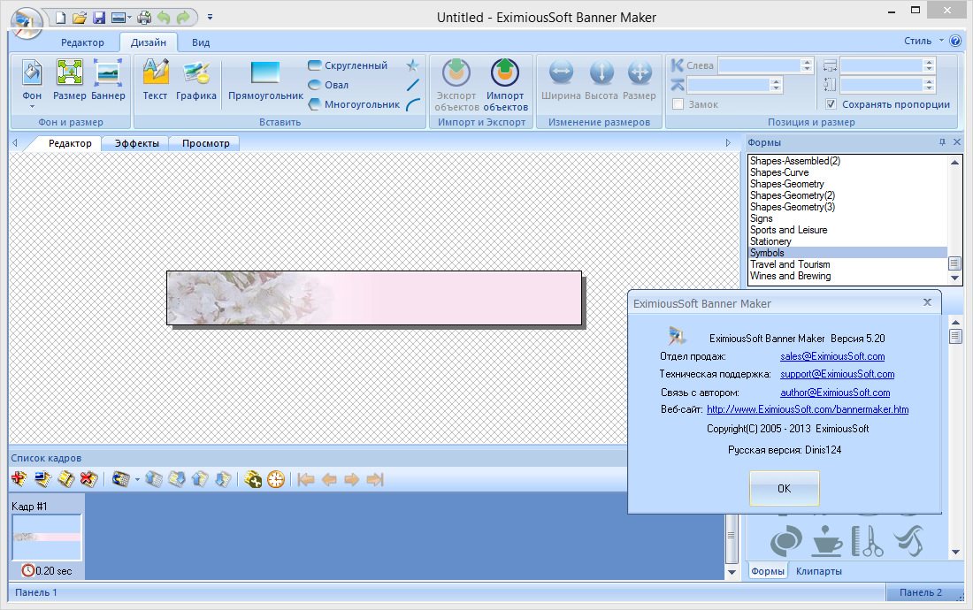Choose the Скругленный rounded rectangle tool
Viewport: 973px width, 610px height.
point(348,65)
